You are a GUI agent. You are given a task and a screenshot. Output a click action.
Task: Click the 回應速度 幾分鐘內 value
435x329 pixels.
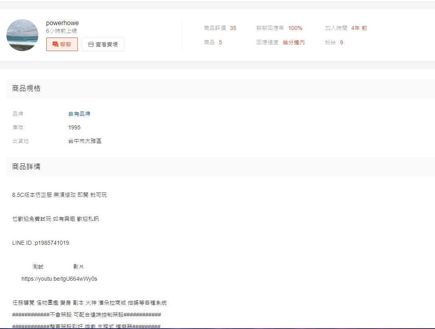click(294, 42)
